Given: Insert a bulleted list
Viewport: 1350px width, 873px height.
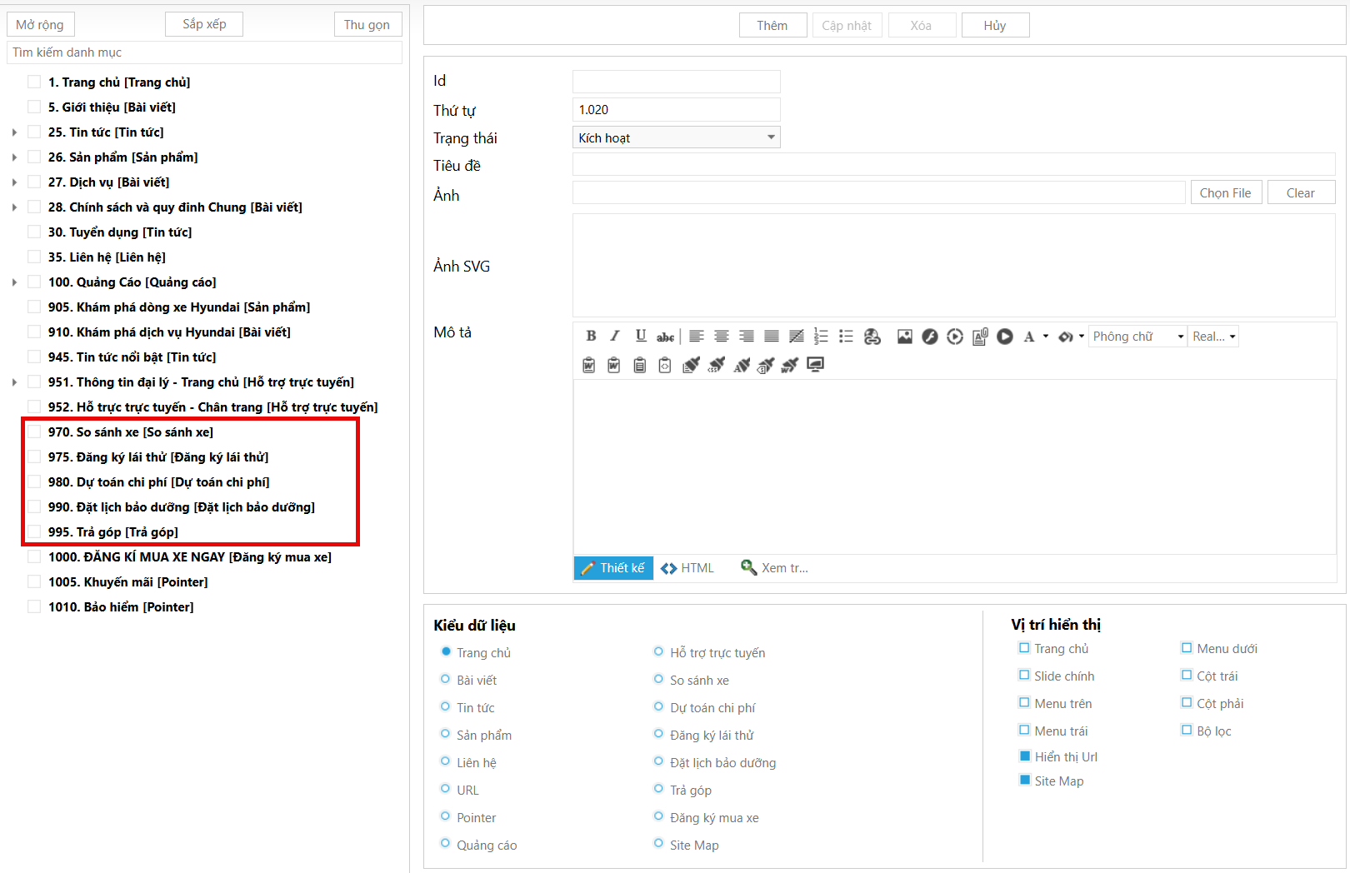Looking at the screenshot, I should click(x=846, y=337).
